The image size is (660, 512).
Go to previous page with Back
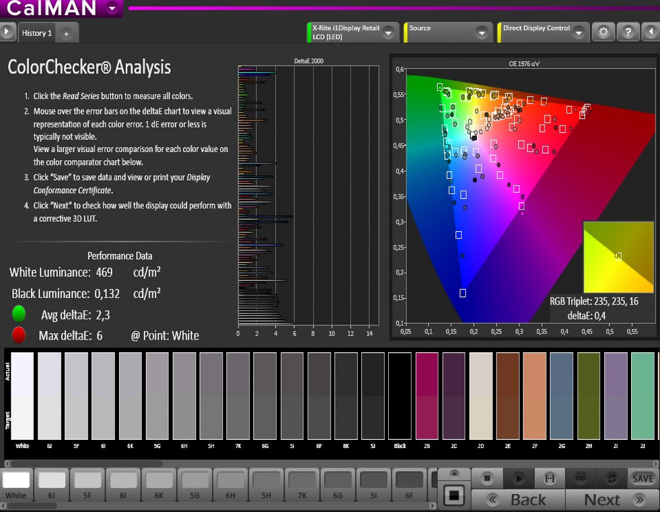[518, 500]
